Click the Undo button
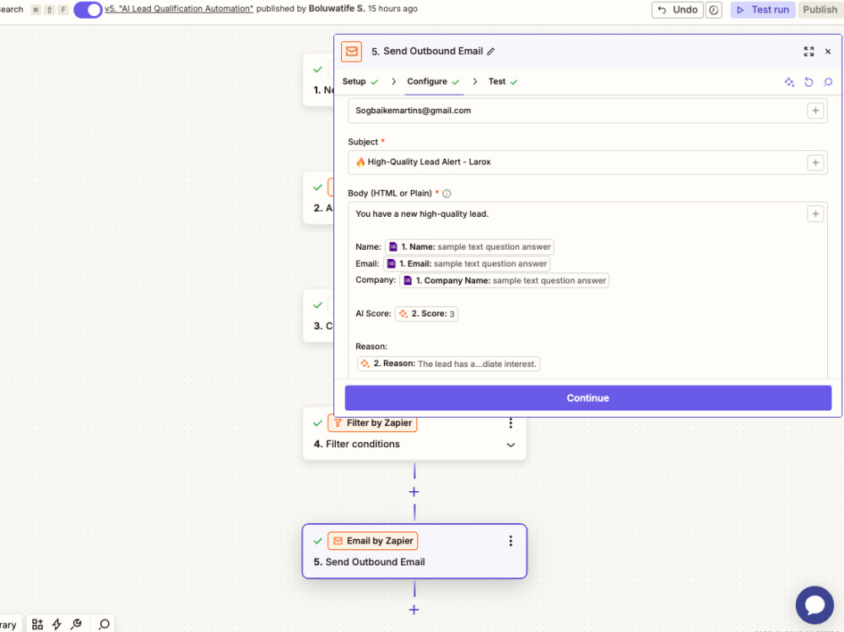The image size is (844, 632). 677,9
